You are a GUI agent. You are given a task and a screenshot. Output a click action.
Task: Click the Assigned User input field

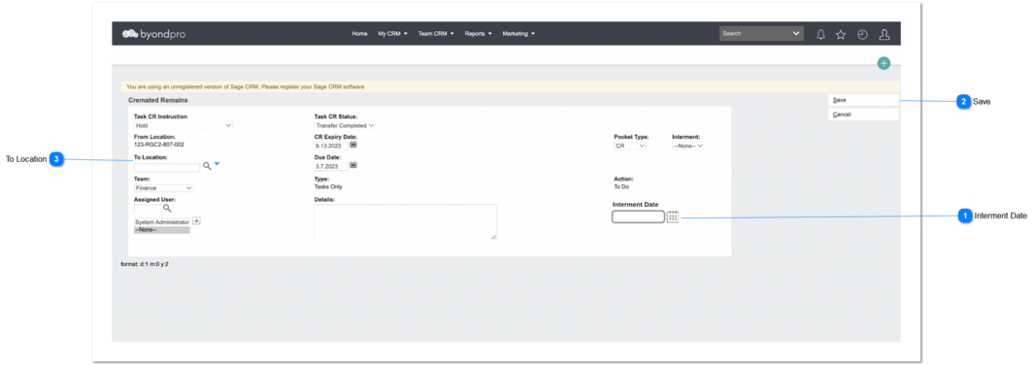pos(148,209)
